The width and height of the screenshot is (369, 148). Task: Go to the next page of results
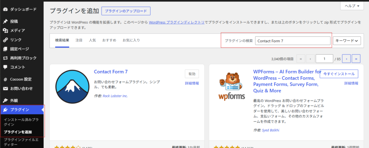(346, 59)
